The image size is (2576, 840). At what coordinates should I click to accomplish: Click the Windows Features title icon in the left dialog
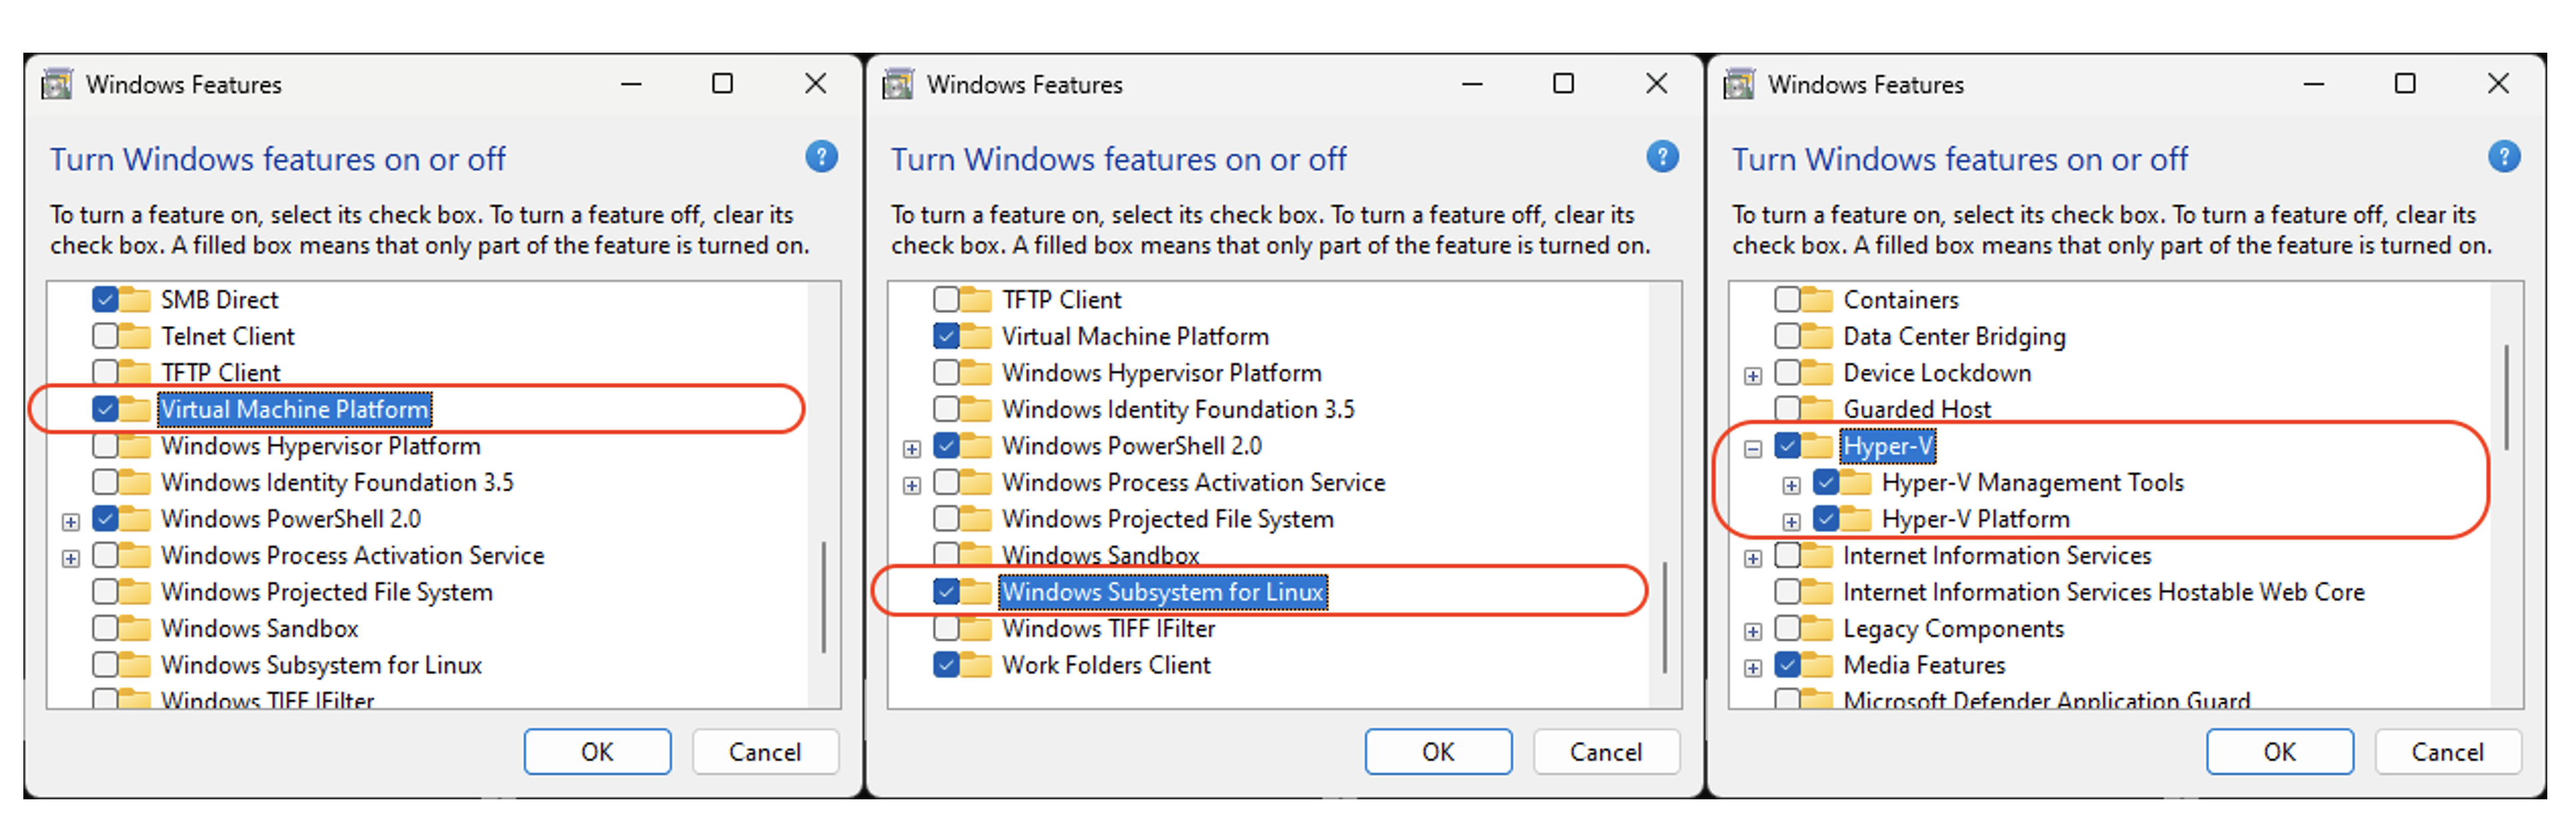pos(57,84)
